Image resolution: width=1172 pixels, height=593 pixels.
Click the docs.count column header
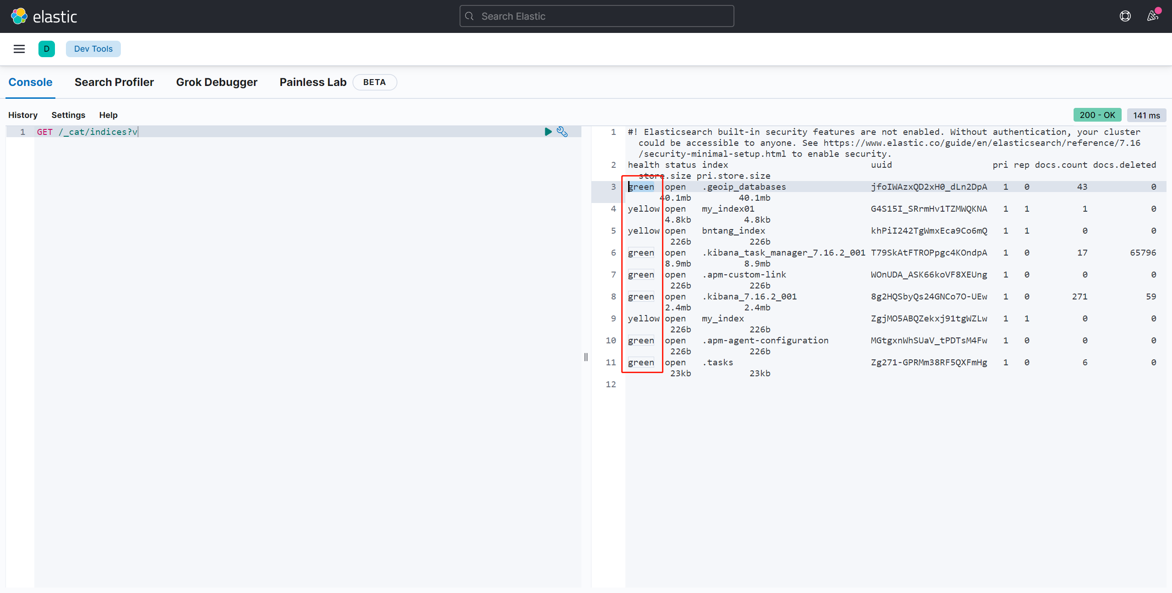pyautogui.click(x=1061, y=165)
